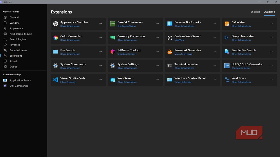
Task: Click Christopher Steiner under Base64 Conversion
Action: tap(127, 26)
